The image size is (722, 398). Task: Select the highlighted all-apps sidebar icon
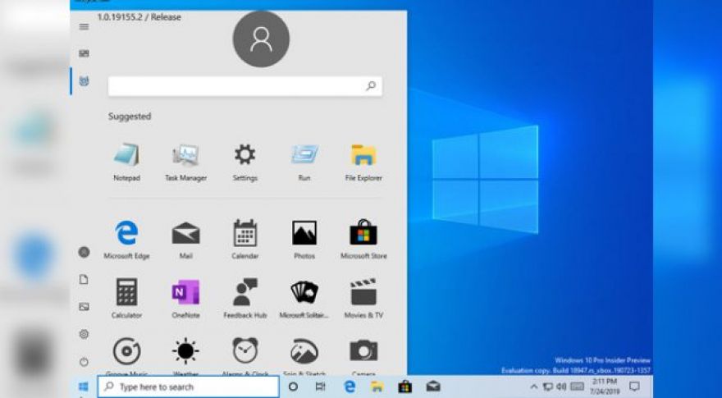[x=84, y=81]
